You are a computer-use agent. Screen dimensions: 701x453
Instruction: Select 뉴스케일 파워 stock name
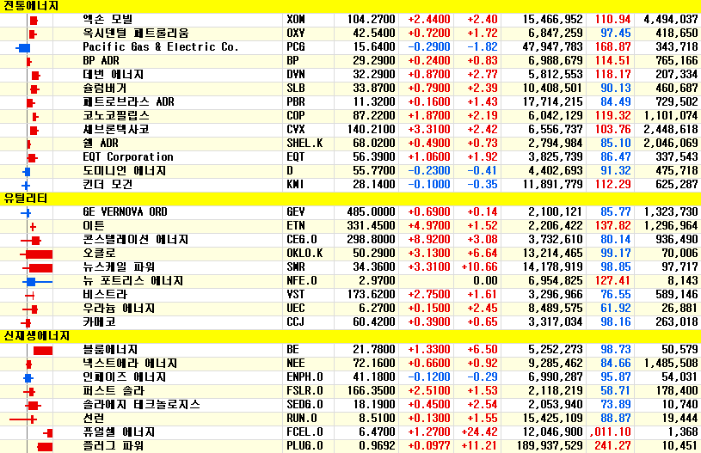tap(119, 267)
